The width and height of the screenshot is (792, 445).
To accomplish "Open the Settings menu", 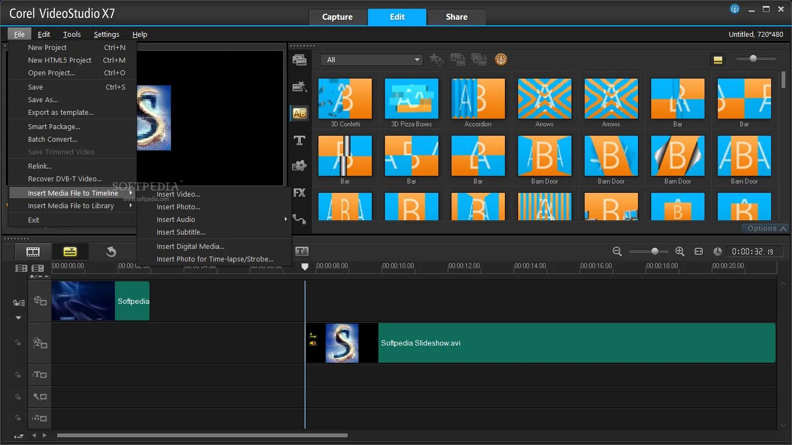I will tap(107, 34).
